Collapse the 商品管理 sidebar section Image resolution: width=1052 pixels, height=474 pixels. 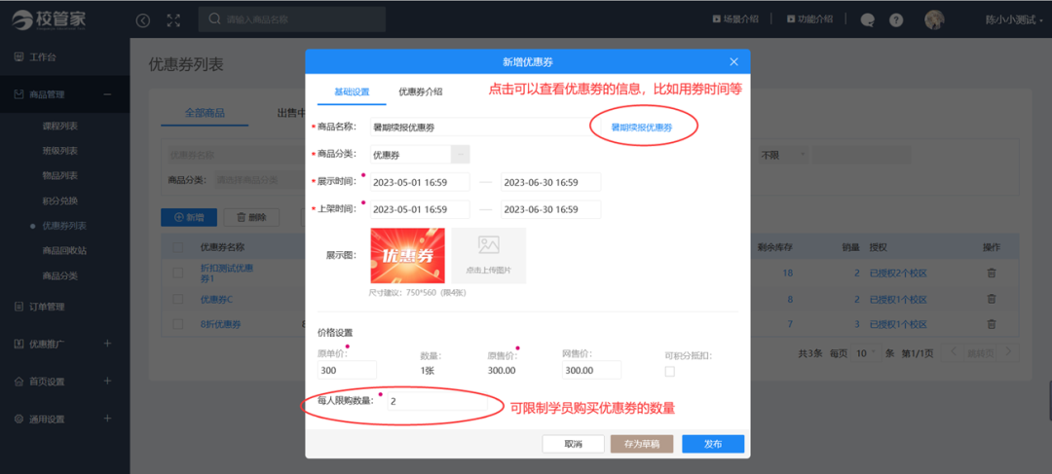click(107, 94)
